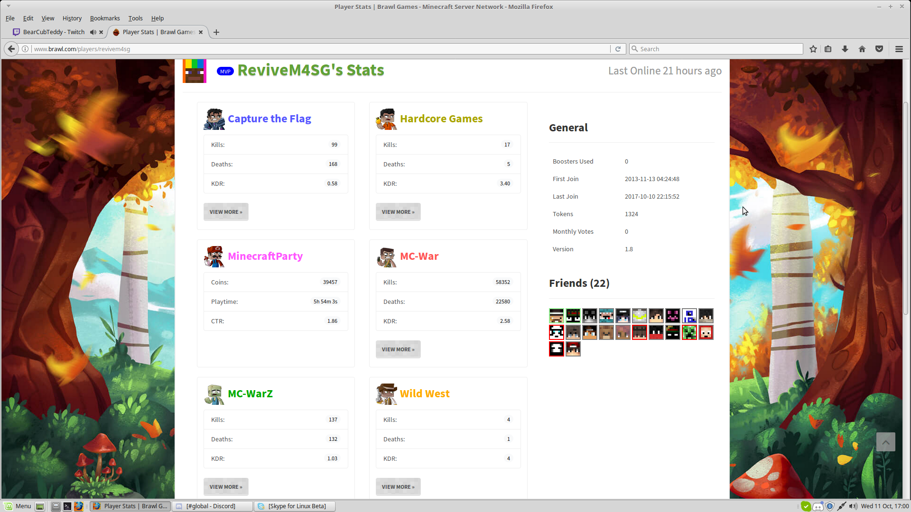Open the History menu
911x512 pixels.
[72, 18]
